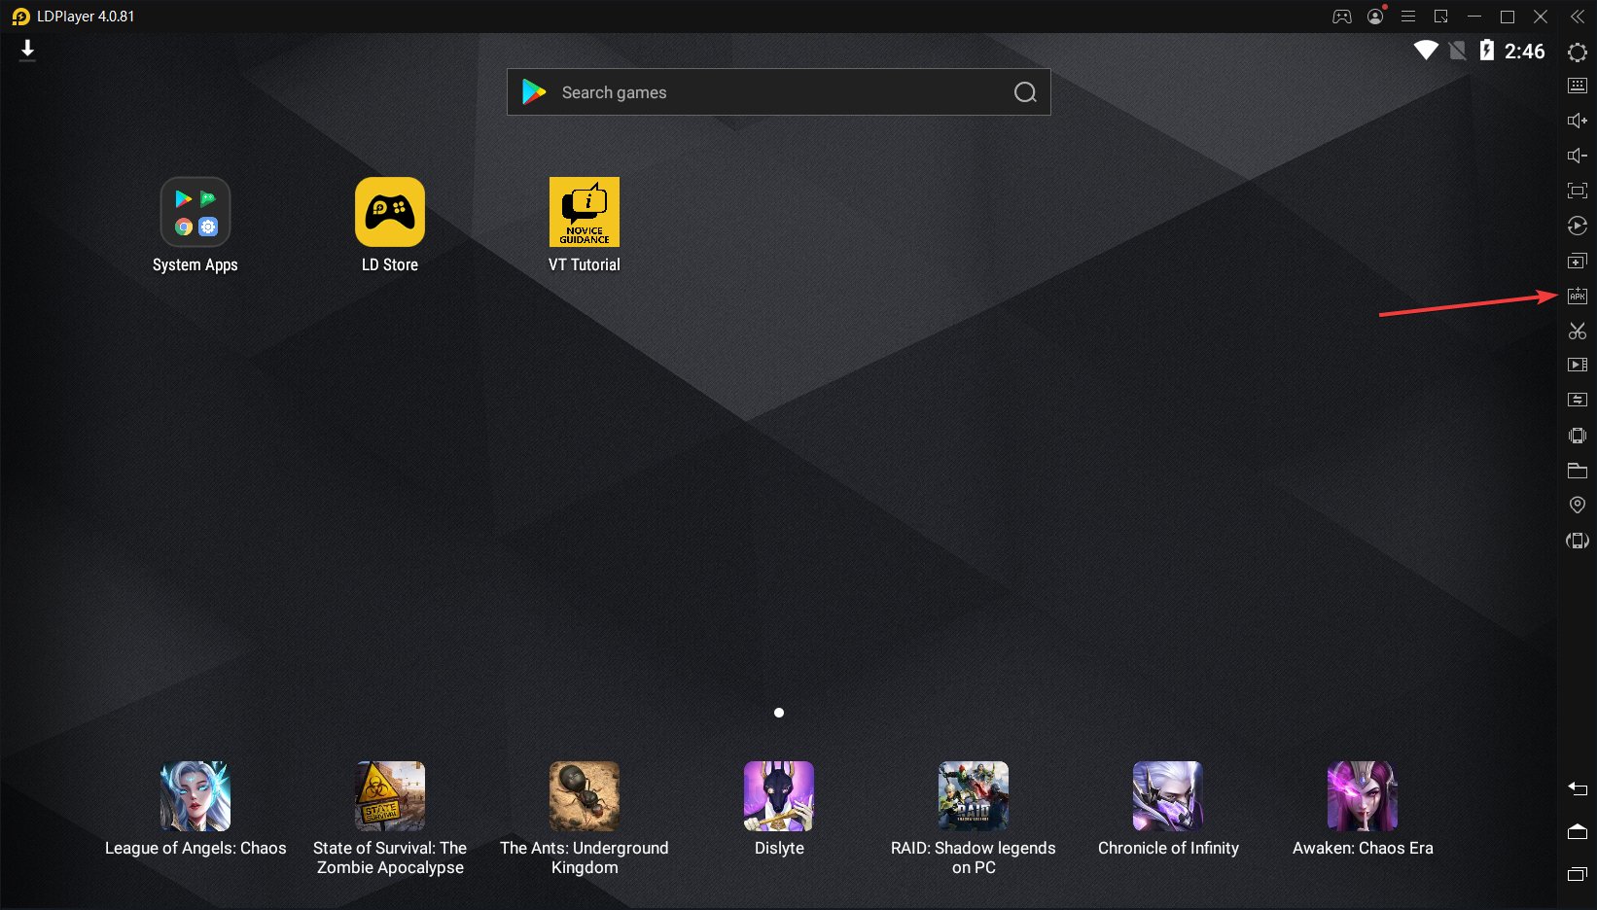Open the hamburger menu in the title bar
Image resolution: width=1597 pixels, height=910 pixels.
point(1408,17)
